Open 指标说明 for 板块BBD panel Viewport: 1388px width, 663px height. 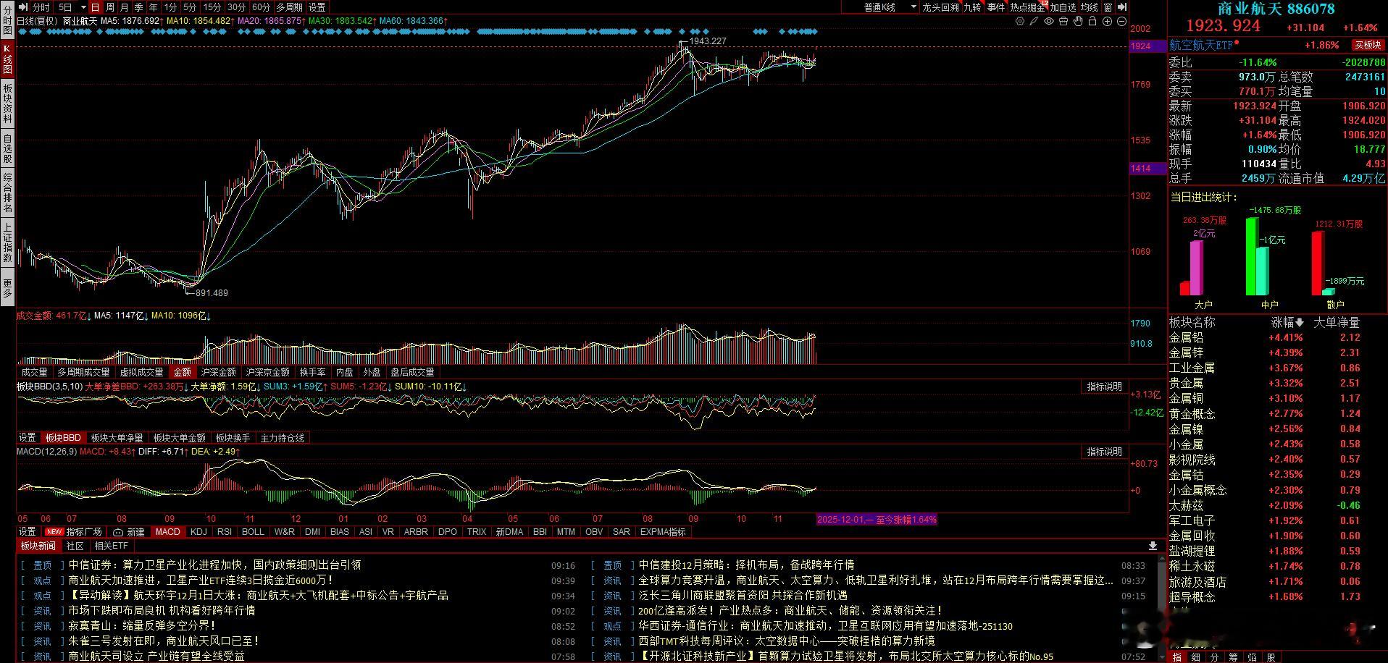click(1104, 387)
